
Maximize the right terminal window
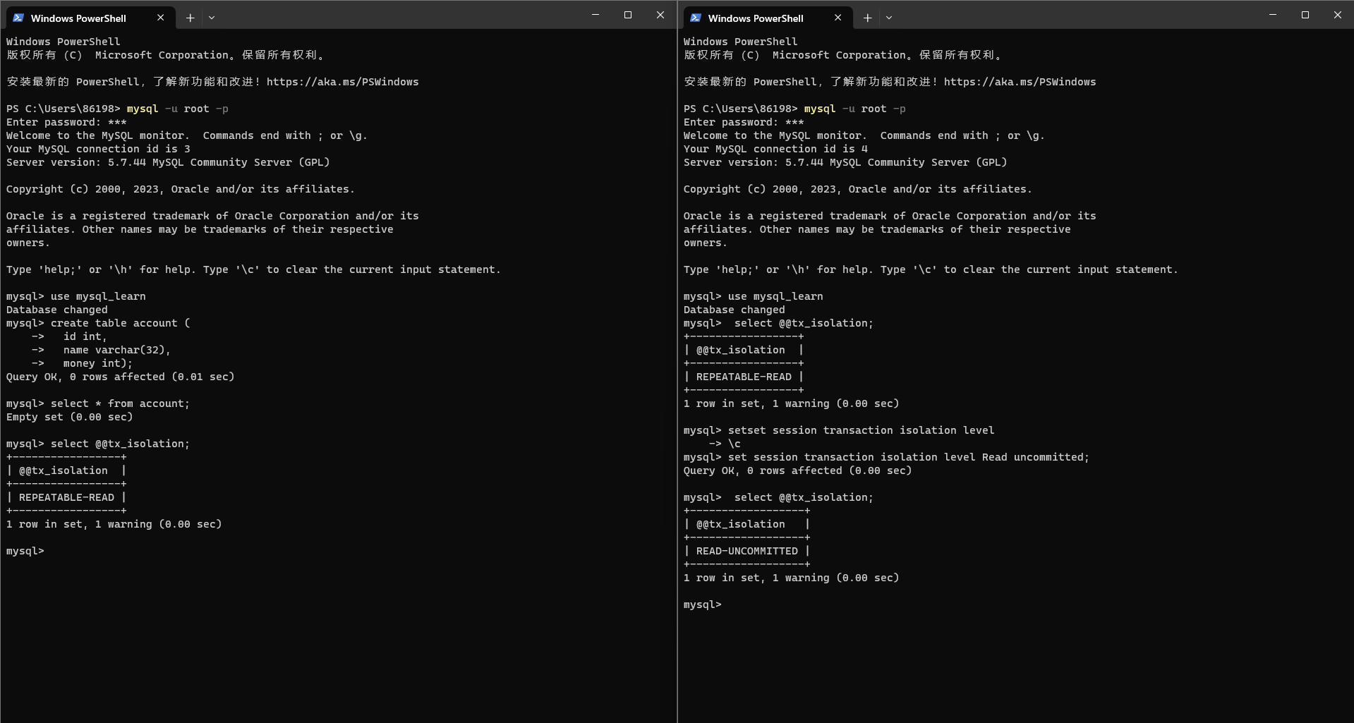point(1305,15)
